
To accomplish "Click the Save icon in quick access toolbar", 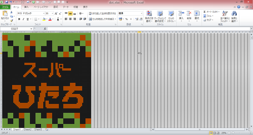I will [7, 2].
